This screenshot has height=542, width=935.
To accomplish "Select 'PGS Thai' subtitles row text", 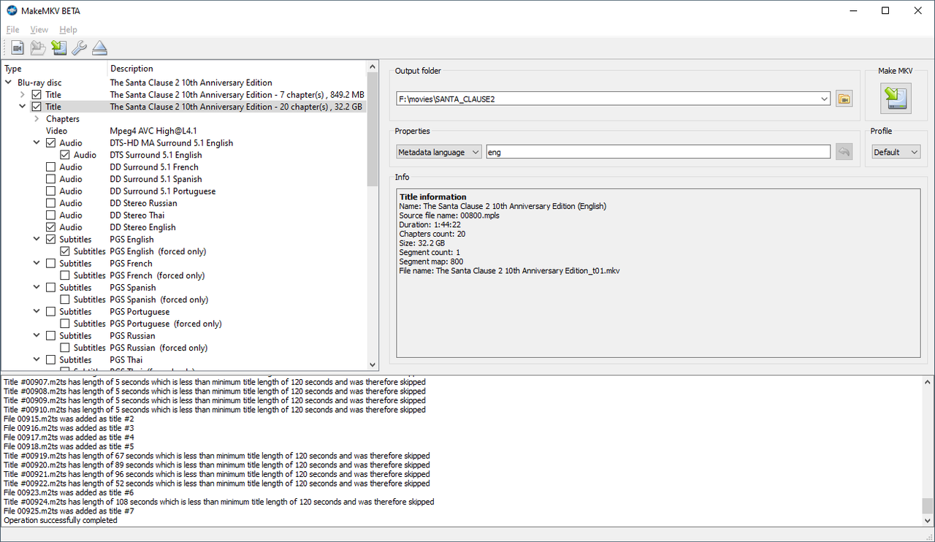I will tap(126, 360).
